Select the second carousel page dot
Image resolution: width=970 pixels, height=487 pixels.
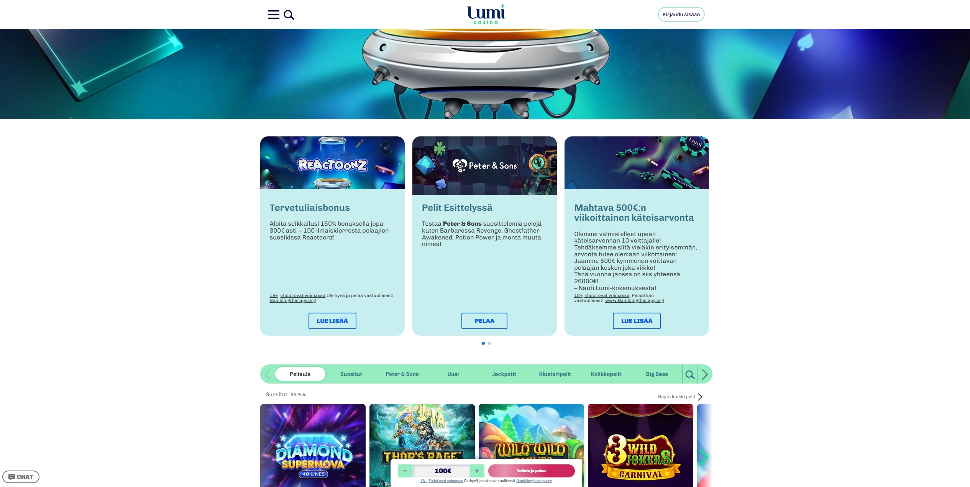click(x=489, y=343)
